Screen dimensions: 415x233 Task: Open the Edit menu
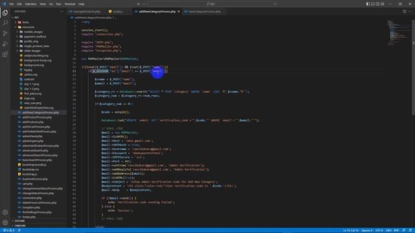tap(19, 4)
